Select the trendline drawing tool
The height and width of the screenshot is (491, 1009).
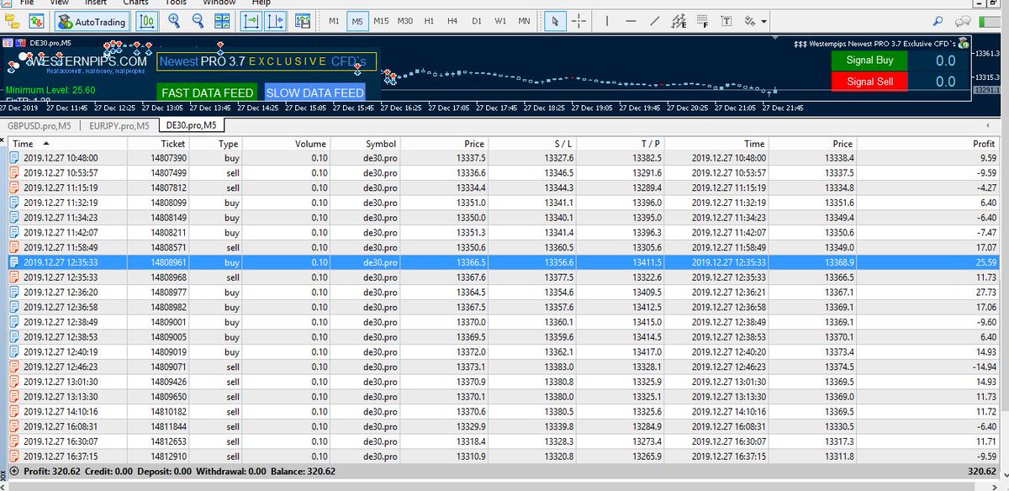(655, 21)
